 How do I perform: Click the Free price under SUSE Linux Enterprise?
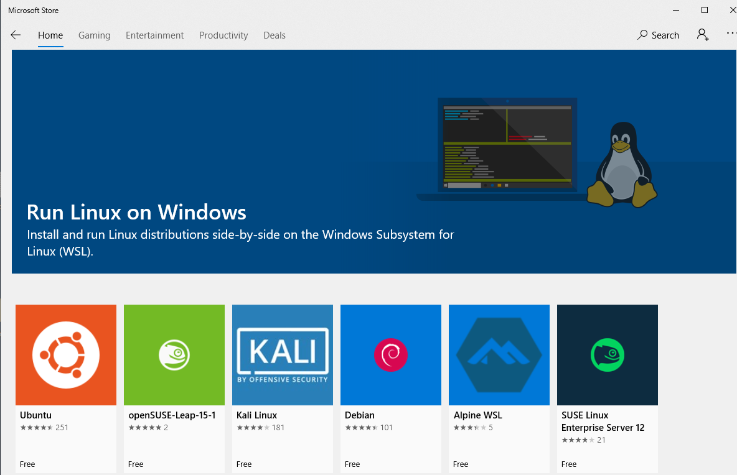pyautogui.click(x=569, y=464)
